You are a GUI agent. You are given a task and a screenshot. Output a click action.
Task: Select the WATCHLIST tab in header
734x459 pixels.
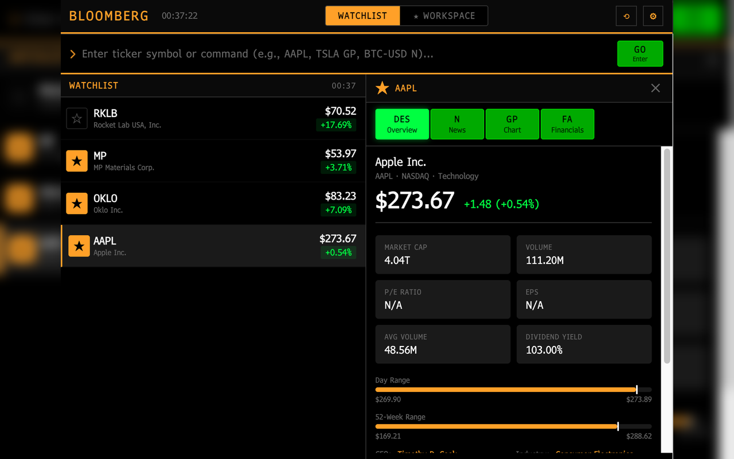(362, 15)
